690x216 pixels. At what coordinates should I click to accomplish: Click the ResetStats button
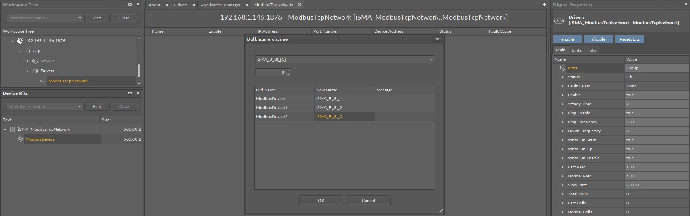(629, 39)
